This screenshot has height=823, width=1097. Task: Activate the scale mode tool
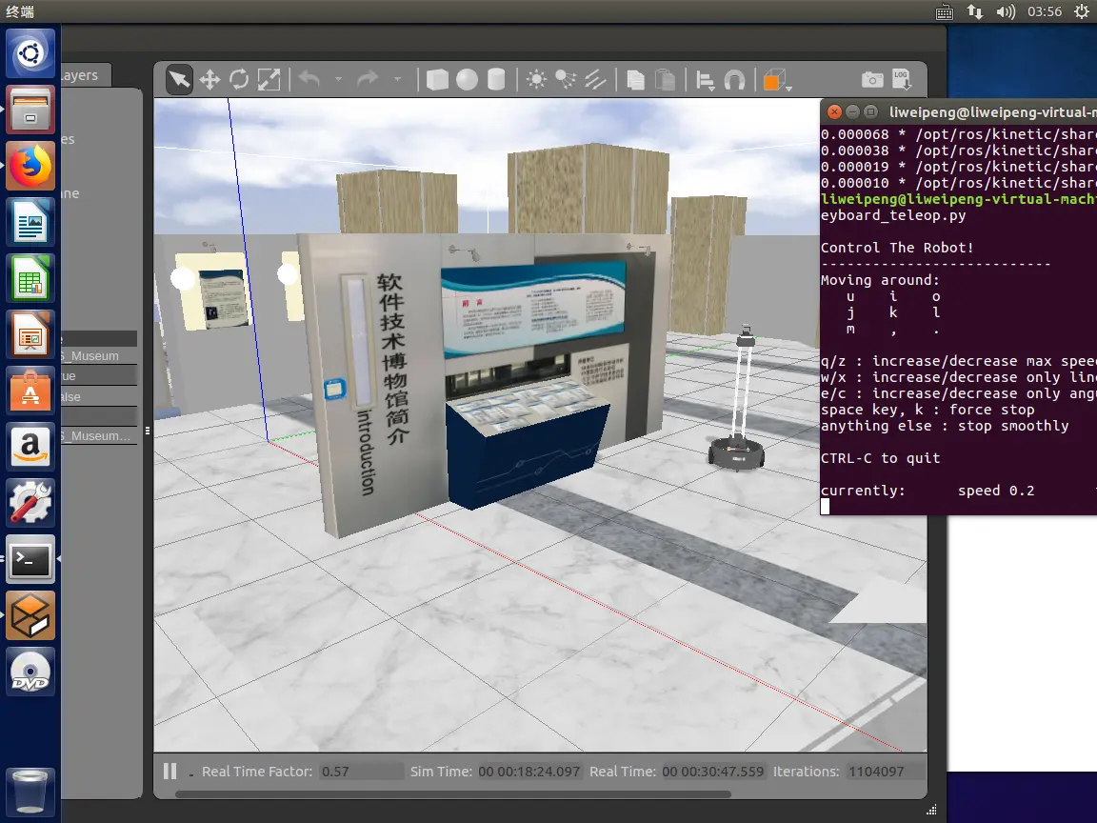[269, 80]
